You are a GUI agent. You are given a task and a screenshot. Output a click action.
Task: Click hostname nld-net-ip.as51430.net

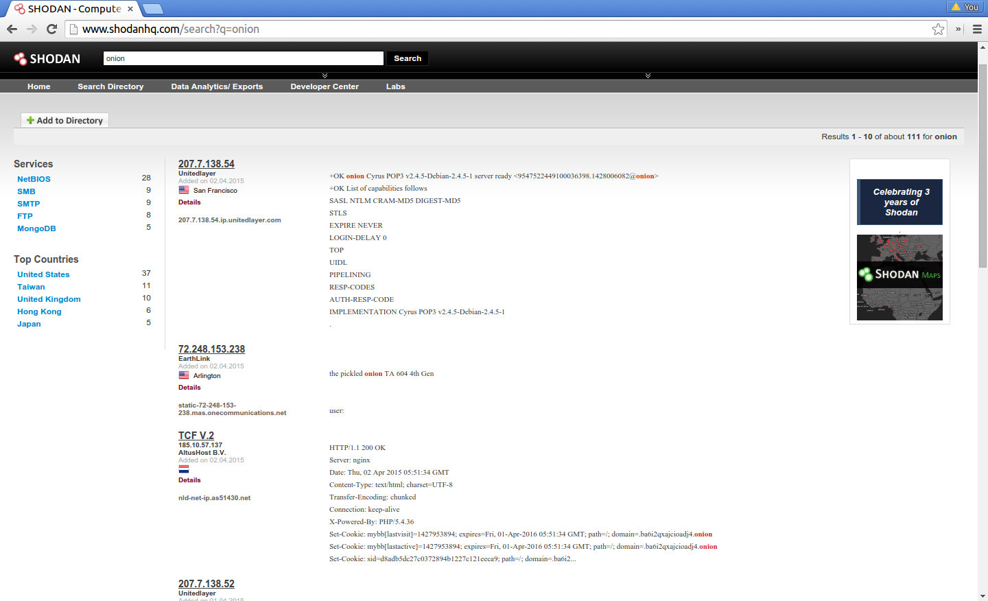click(214, 498)
